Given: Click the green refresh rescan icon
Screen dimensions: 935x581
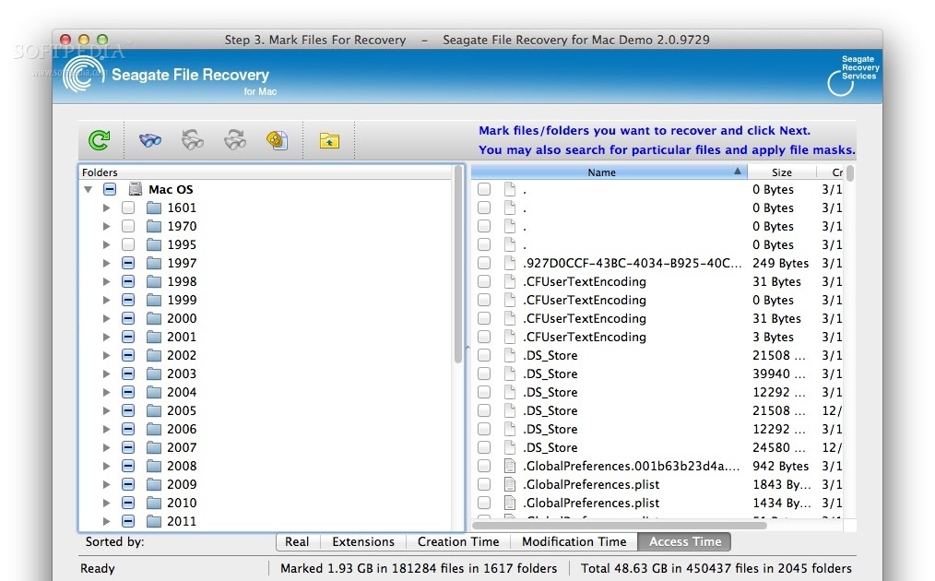Looking at the screenshot, I should (99, 140).
